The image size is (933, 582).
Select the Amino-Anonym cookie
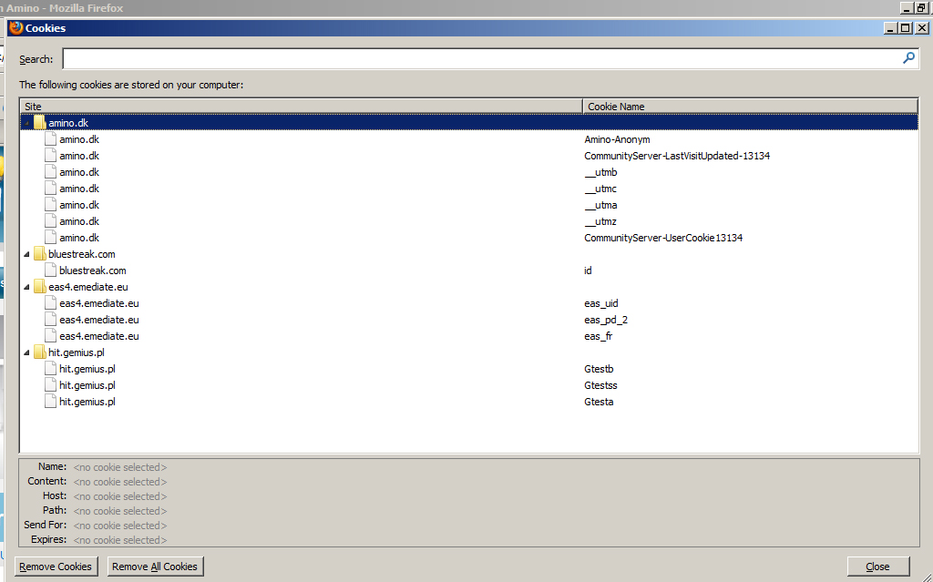click(x=469, y=139)
